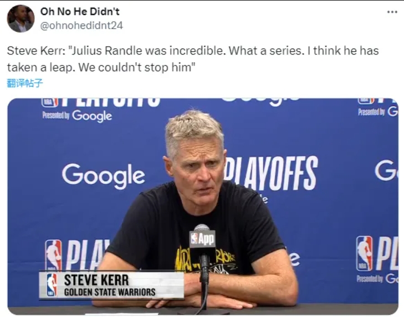404x317 pixels.
Task: Click the NBA logo in Steve Kerr's name banner
Action: coord(52,285)
